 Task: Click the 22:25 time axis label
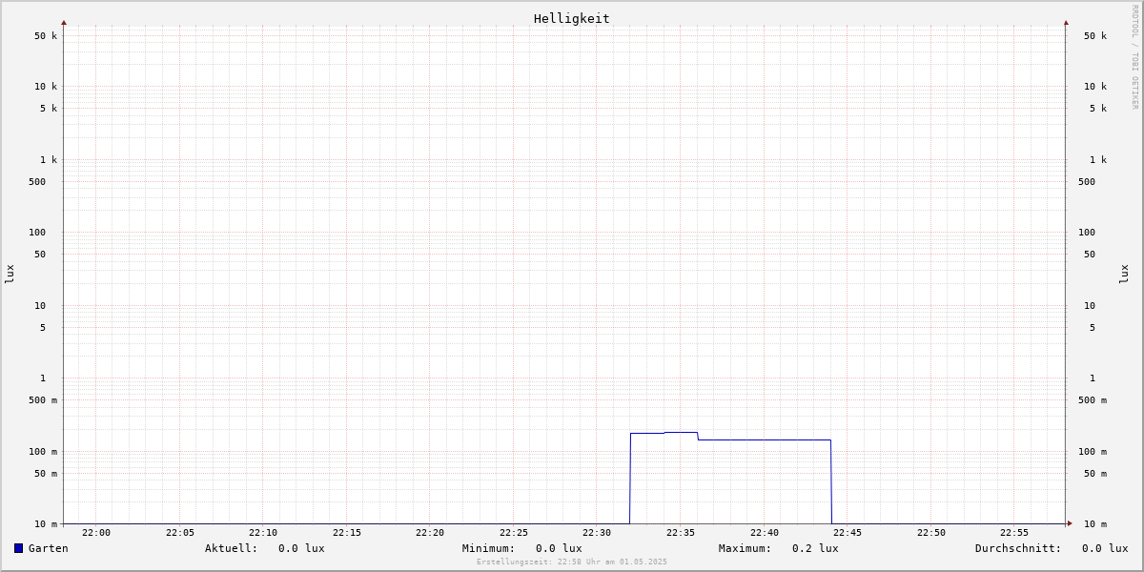tap(514, 533)
